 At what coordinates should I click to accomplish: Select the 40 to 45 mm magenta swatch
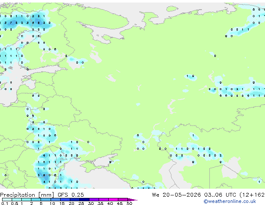pyautogui.click(x=113, y=200)
